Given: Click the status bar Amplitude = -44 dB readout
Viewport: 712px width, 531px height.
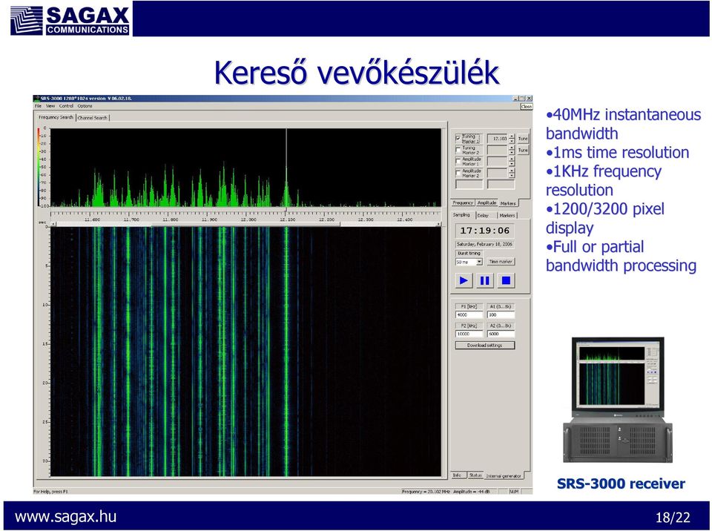Looking at the screenshot, I should pos(472,491).
